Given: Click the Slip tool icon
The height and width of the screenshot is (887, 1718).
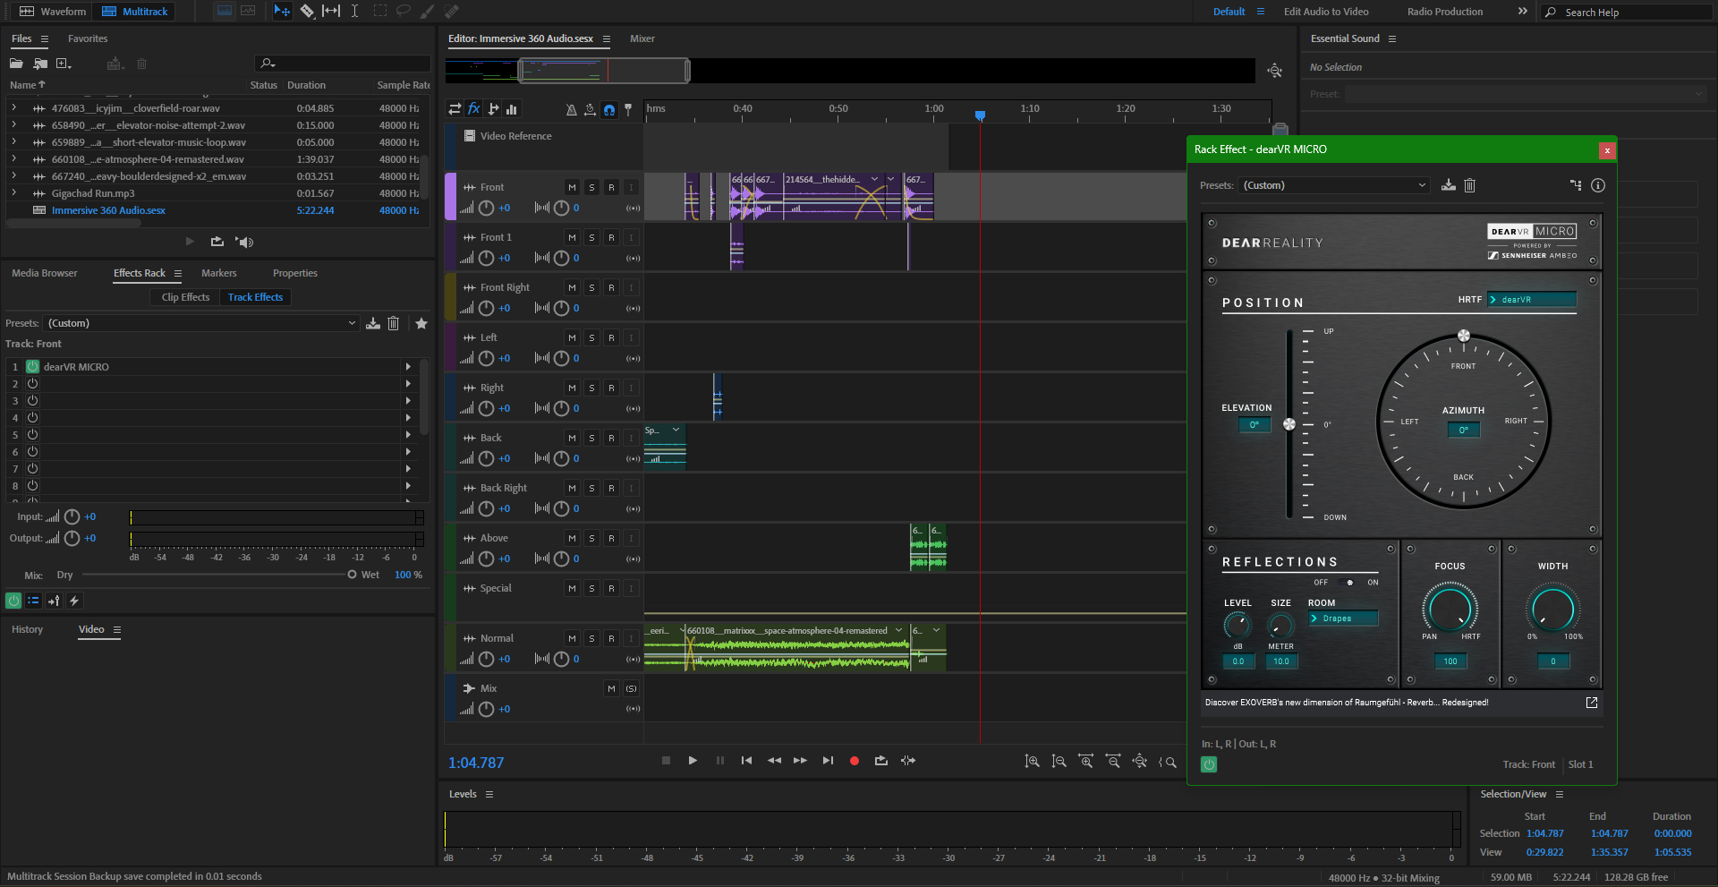Looking at the screenshot, I should pyautogui.click(x=331, y=12).
